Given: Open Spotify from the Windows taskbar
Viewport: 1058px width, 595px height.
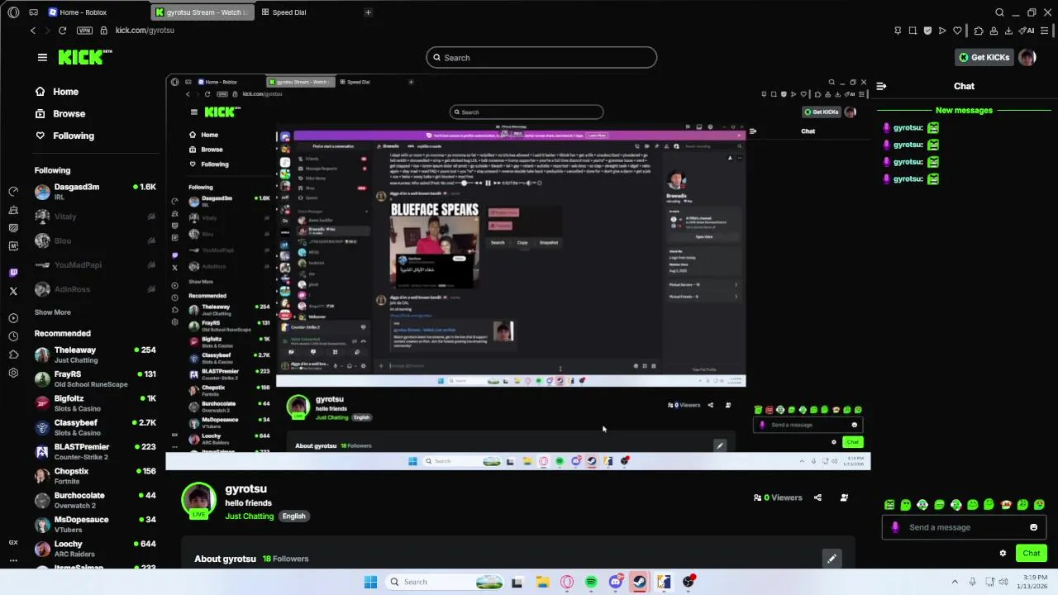Looking at the screenshot, I should coord(591,582).
